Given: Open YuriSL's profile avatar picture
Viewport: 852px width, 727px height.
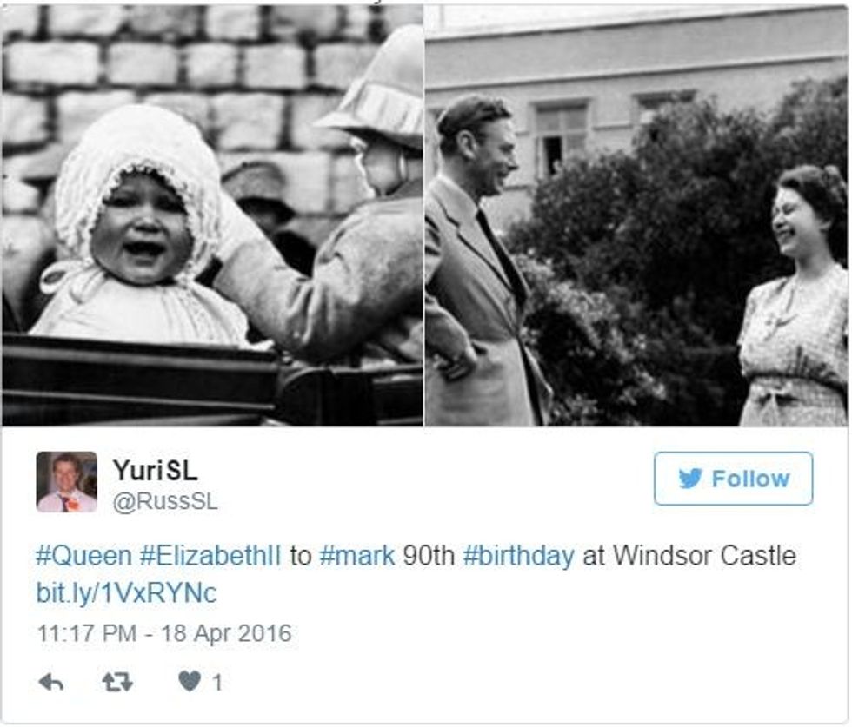Looking at the screenshot, I should coord(67,482).
